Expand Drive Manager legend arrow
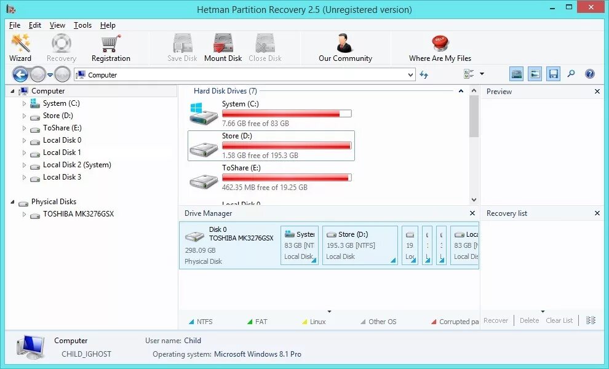Viewport: 609px width, 369px height. [x=329, y=312]
